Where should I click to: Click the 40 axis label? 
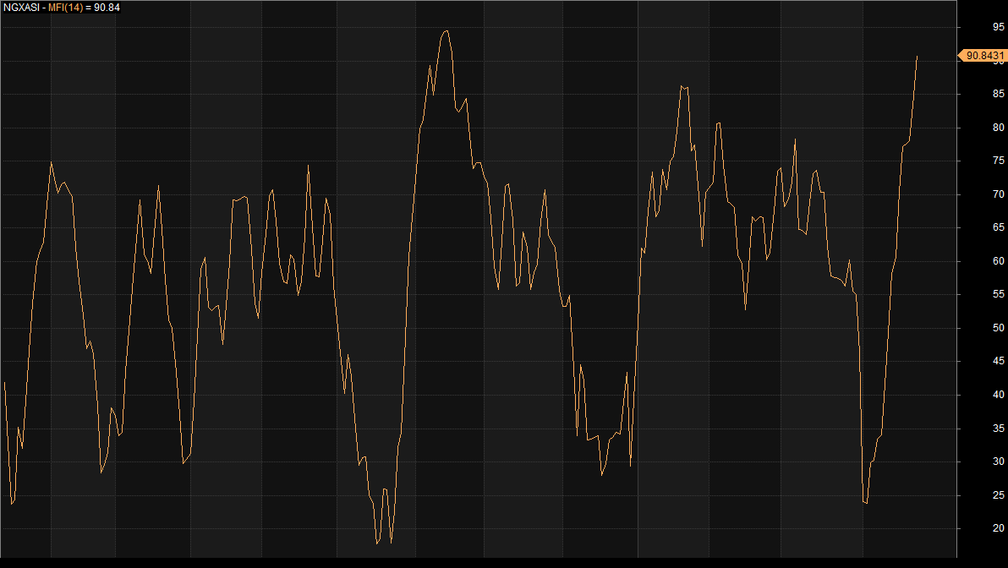tap(998, 395)
